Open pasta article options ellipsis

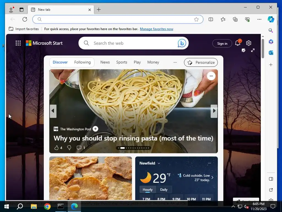(x=211, y=76)
